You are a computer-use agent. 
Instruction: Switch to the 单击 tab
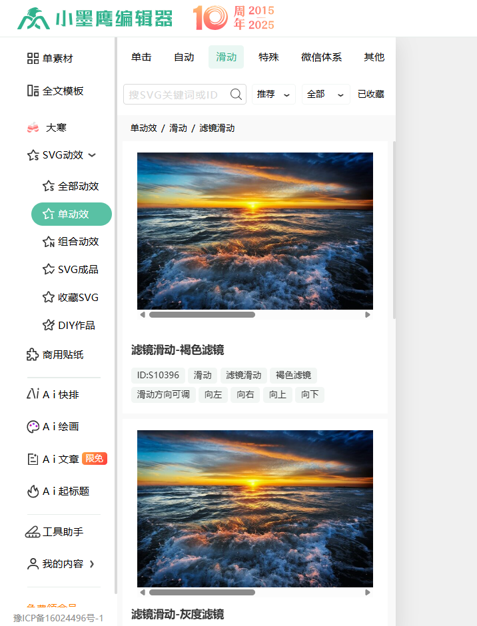(x=141, y=57)
